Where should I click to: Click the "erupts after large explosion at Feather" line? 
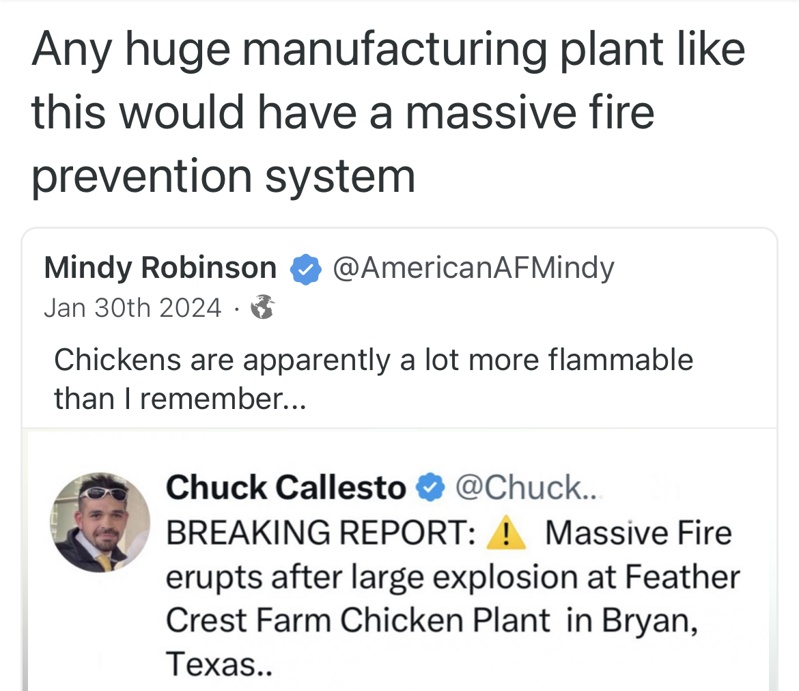tap(453, 577)
